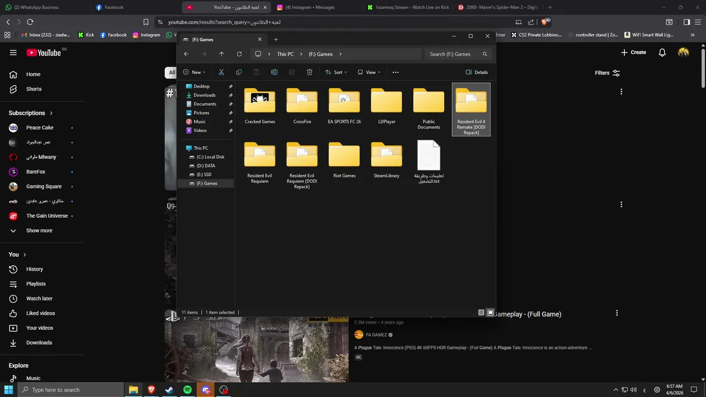Go up one level with the up arrow
This screenshot has height=397, width=706.
coord(221,54)
